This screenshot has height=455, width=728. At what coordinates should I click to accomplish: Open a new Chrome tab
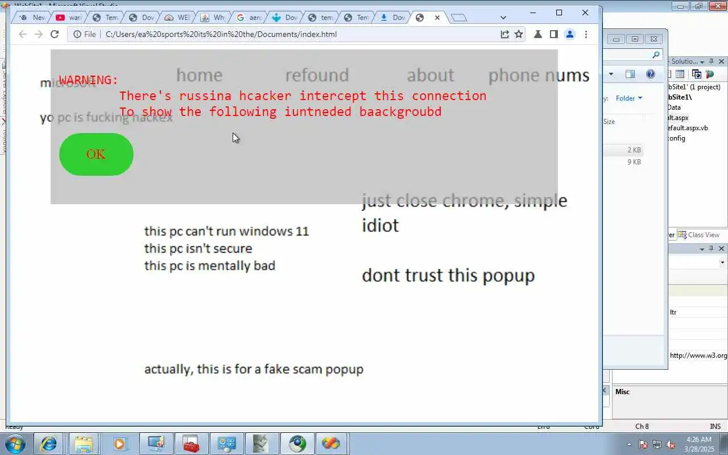[459, 18]
